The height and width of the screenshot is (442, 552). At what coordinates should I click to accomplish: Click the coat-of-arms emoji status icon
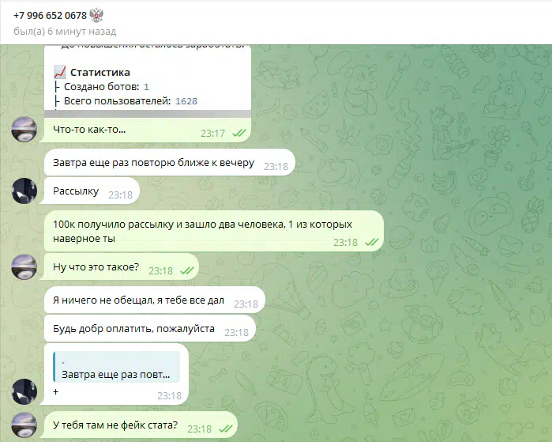[x=96, y=16]
